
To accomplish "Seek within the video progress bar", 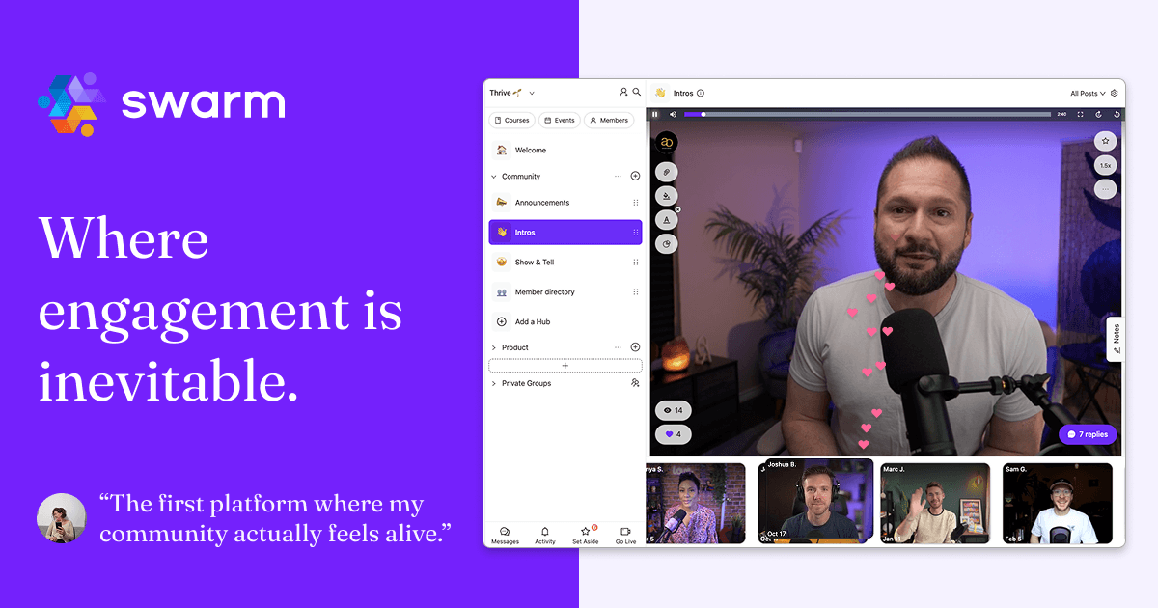I will 868,114.
